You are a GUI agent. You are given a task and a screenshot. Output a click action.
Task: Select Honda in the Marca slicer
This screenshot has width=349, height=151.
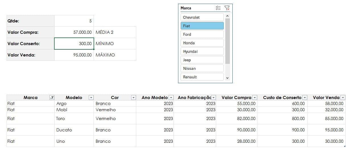pos(202,43)
